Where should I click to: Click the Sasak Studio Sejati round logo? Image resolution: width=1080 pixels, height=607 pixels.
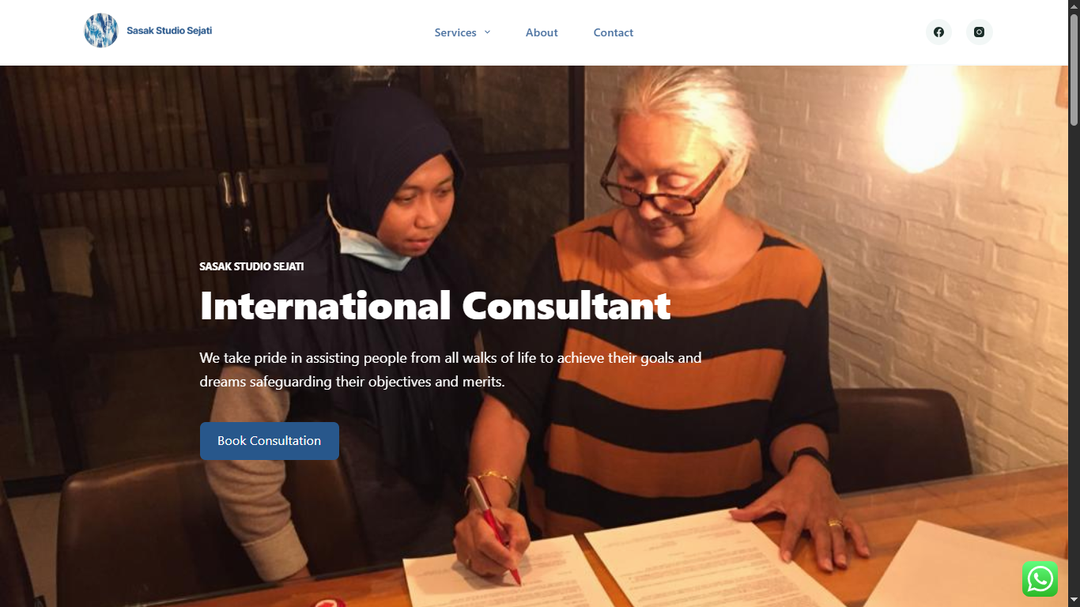coord(101,31)
